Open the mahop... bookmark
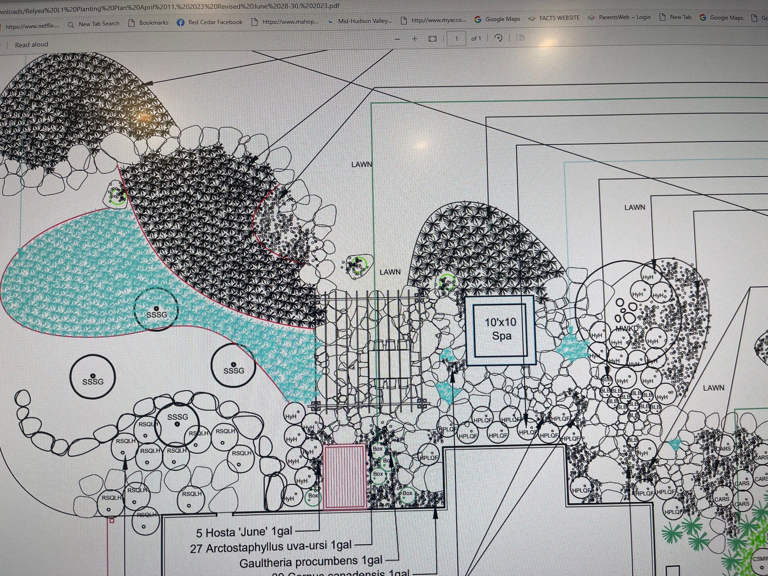 pos(285,22)
